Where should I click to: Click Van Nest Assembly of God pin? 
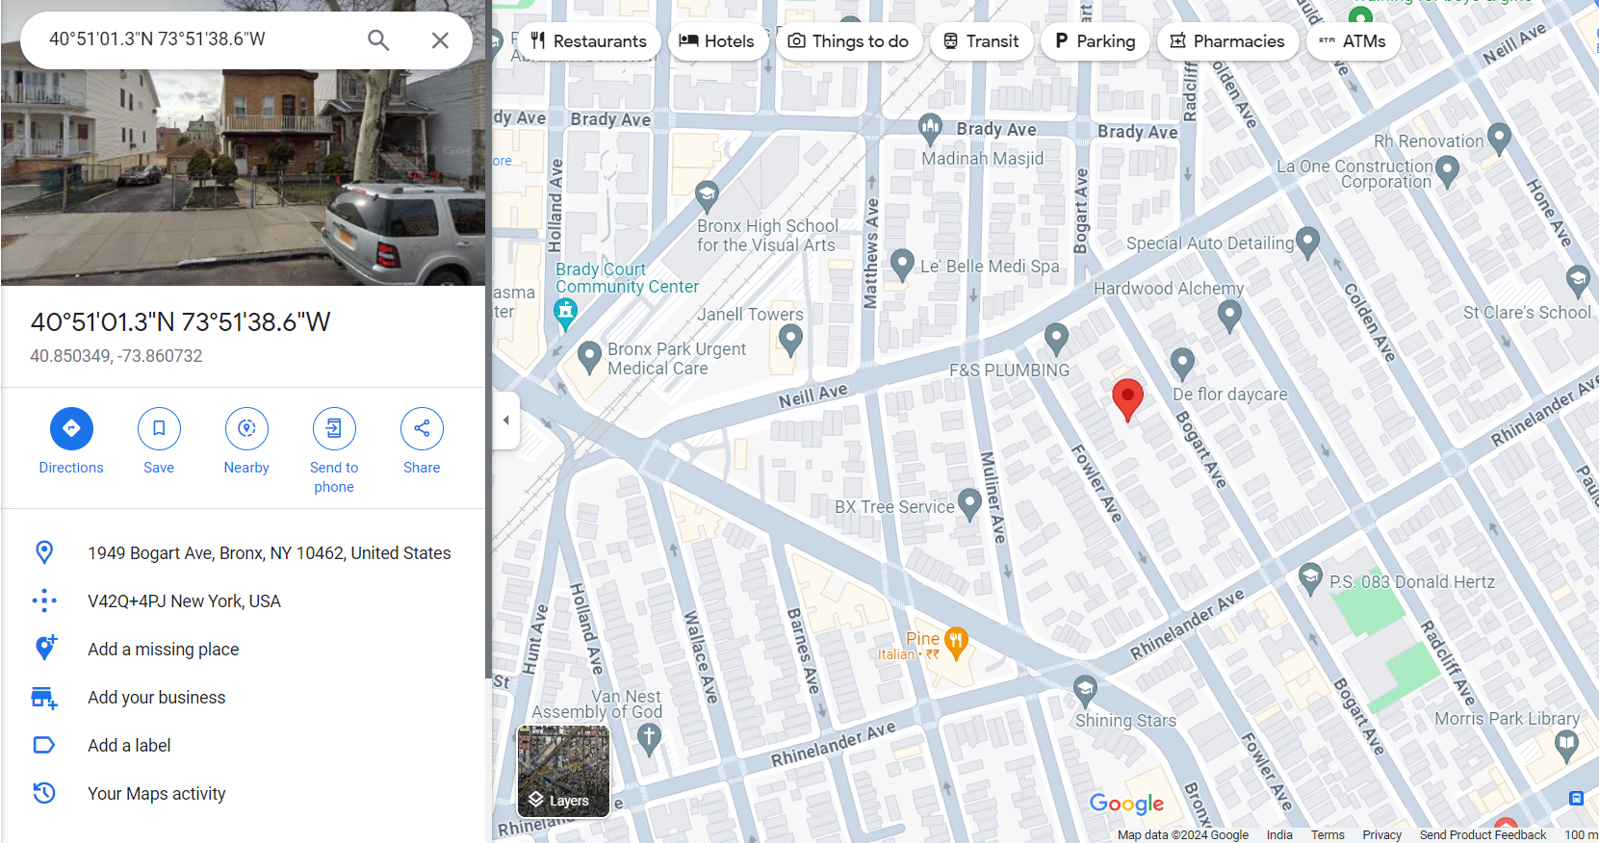pyautogui.click(x=649, y=738)
